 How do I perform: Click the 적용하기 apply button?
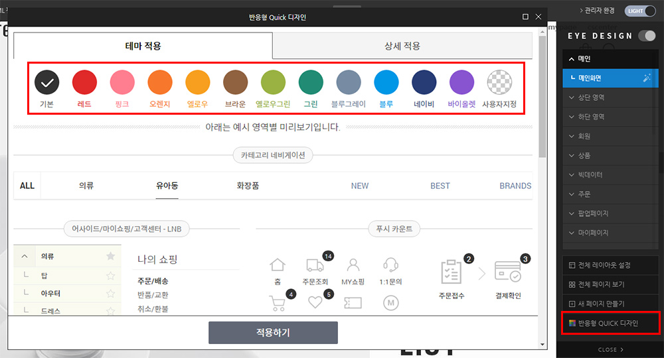pos(273,333)
